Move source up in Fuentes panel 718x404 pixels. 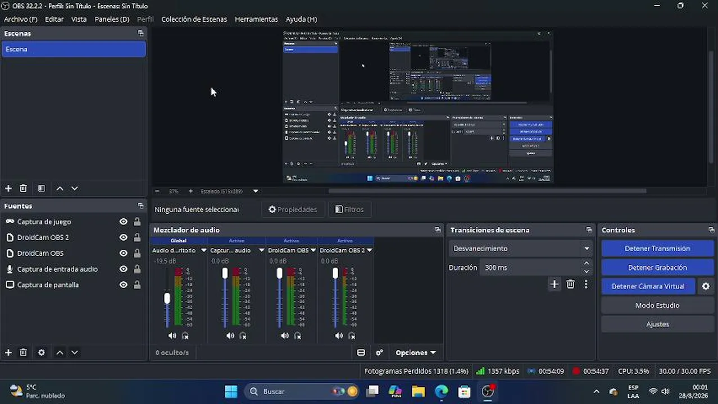tap(60, 352)
